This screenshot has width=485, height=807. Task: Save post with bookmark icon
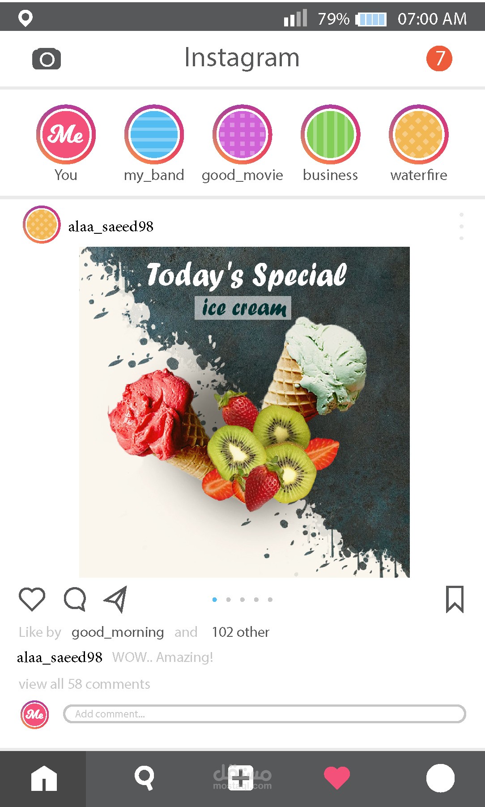pyautogui.click(x=455, y=599)
